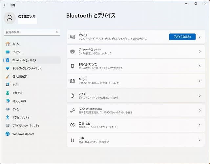The image size is (210, 164).
Task: Click the USB icon in the list
Action: click(x=73, y=140)
